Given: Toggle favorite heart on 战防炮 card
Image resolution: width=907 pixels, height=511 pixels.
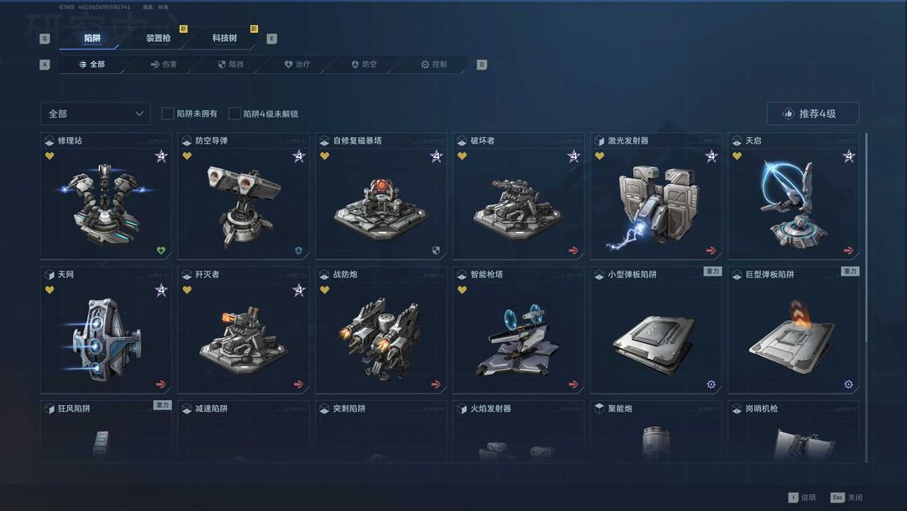Looking at the screenshot, I should pyautogui.click(x=324, y=290).
